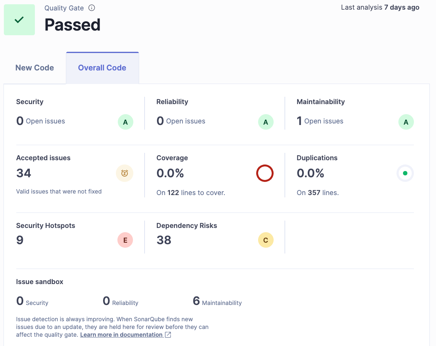Switch to the New Code tab
Screen dimensions: 436x346
(34, 68)
